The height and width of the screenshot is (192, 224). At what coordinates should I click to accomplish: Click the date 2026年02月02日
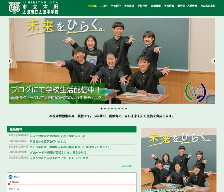[x=18, y=158]
